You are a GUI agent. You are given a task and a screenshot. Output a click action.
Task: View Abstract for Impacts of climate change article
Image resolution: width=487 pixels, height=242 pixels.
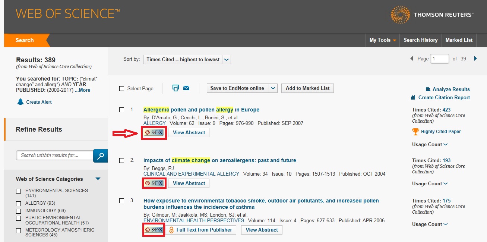click(x=189, y=183)
